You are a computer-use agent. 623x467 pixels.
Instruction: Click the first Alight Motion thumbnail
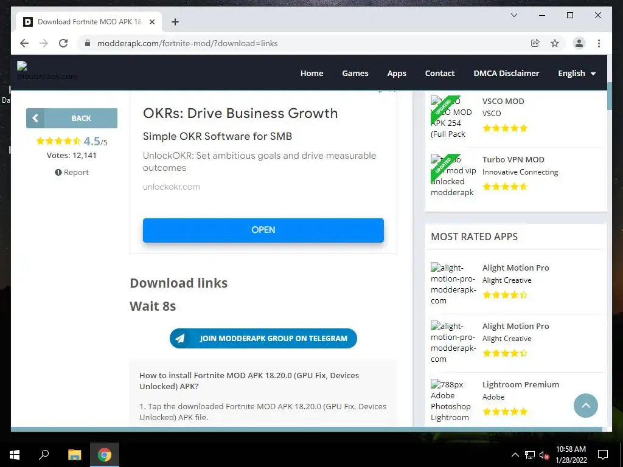pos(453,284)
